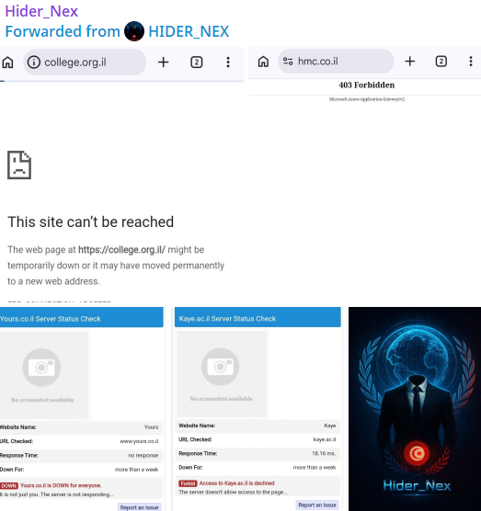Click 'Yours.co.il is DOWN for everyone' message

pos(61,485)
